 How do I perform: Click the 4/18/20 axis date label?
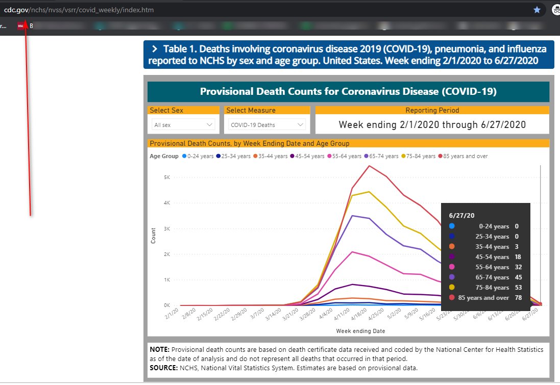[x=360, y=314]
